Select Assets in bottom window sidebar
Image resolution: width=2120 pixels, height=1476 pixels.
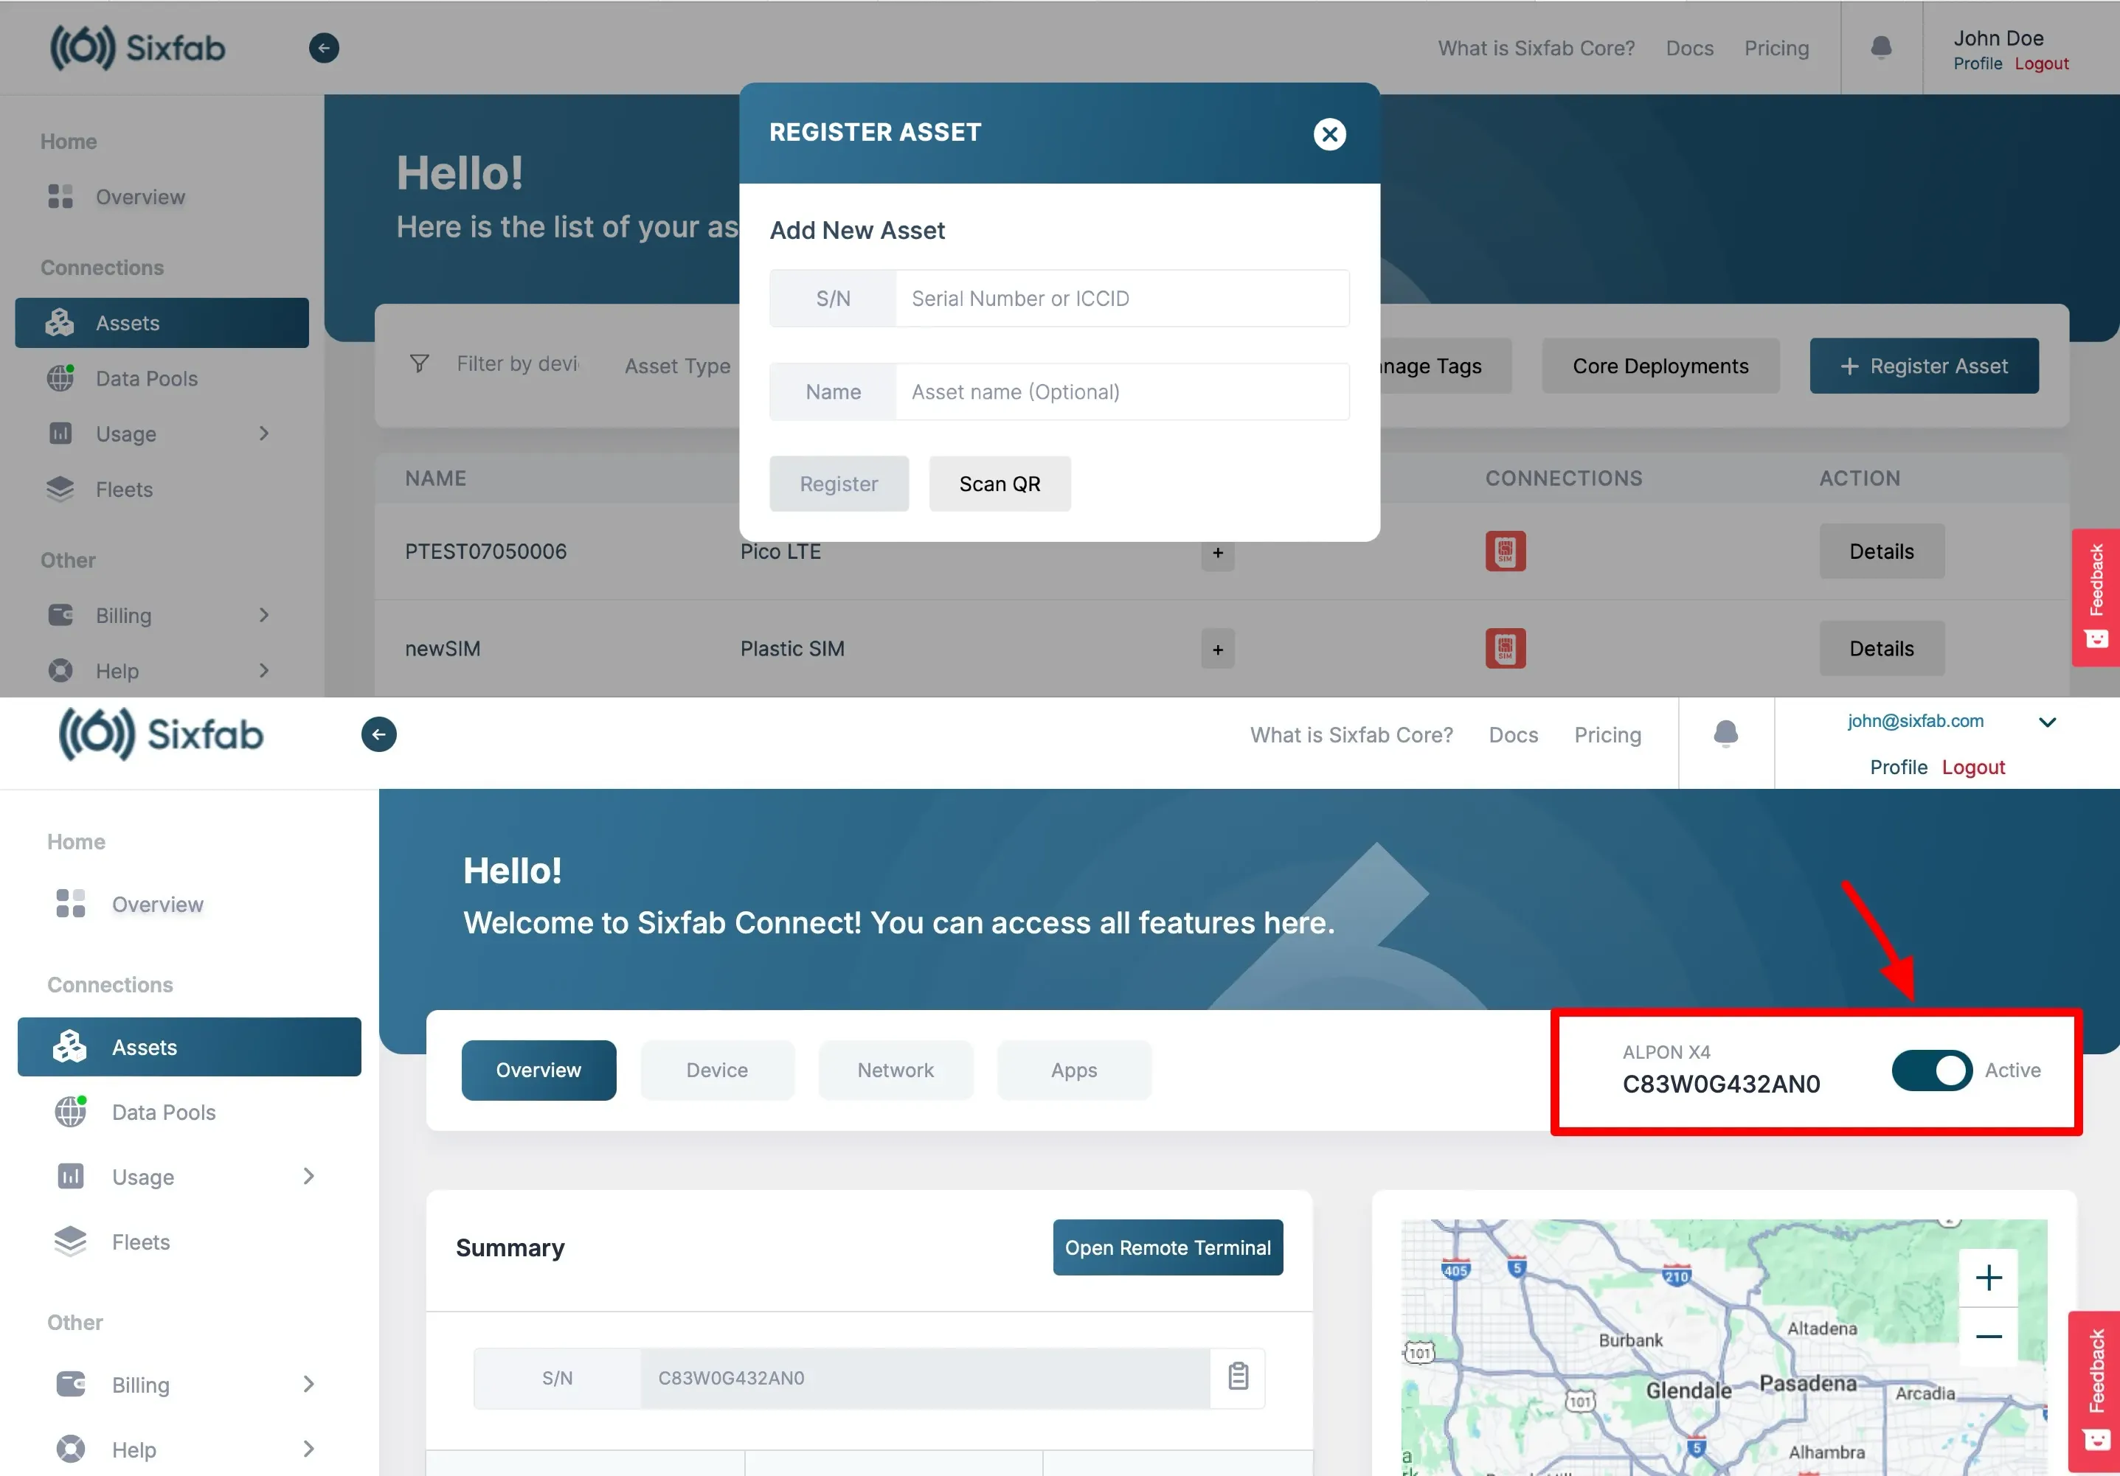[x=190, y=1047]
